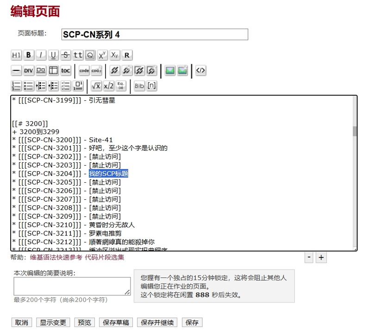The image size is (367, 333).
Task: Click the 本次编辑的简要说明 summary box
Action: pyautogui.click(x=72, y=286)
